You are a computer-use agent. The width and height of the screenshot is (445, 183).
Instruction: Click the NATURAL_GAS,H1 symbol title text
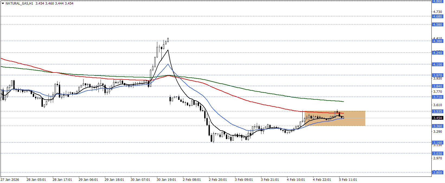[x=19, y=4]
